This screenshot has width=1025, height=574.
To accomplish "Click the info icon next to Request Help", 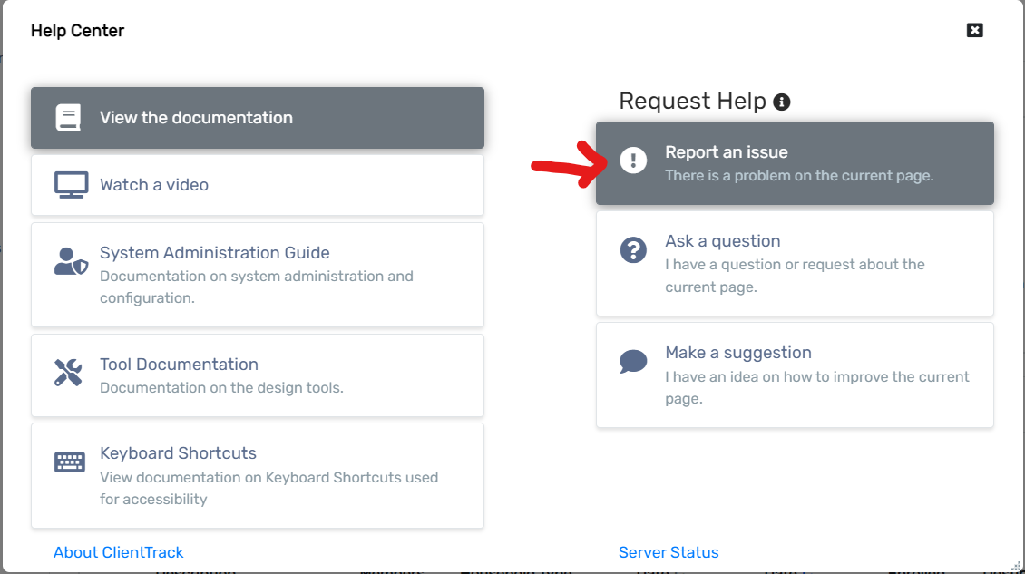I will pos(782,102).
